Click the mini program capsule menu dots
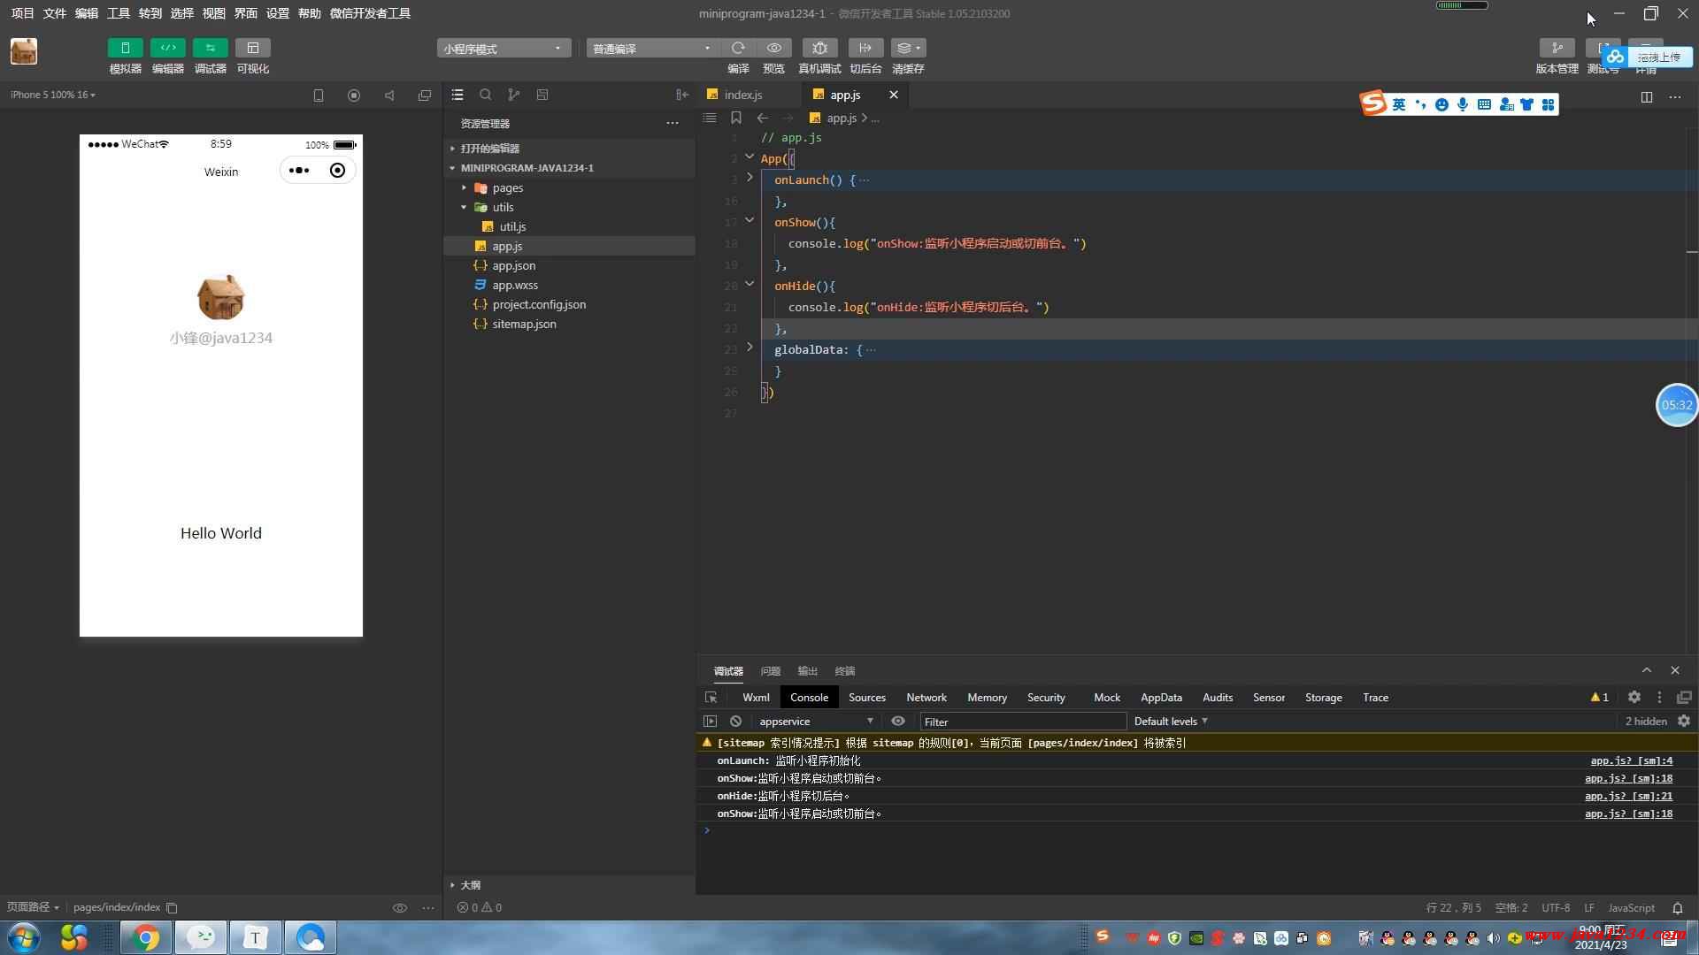Screen dimensions: 1699x955 tap(299, 171)
